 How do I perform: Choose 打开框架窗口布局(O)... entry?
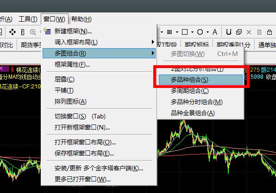pos(99,142)
